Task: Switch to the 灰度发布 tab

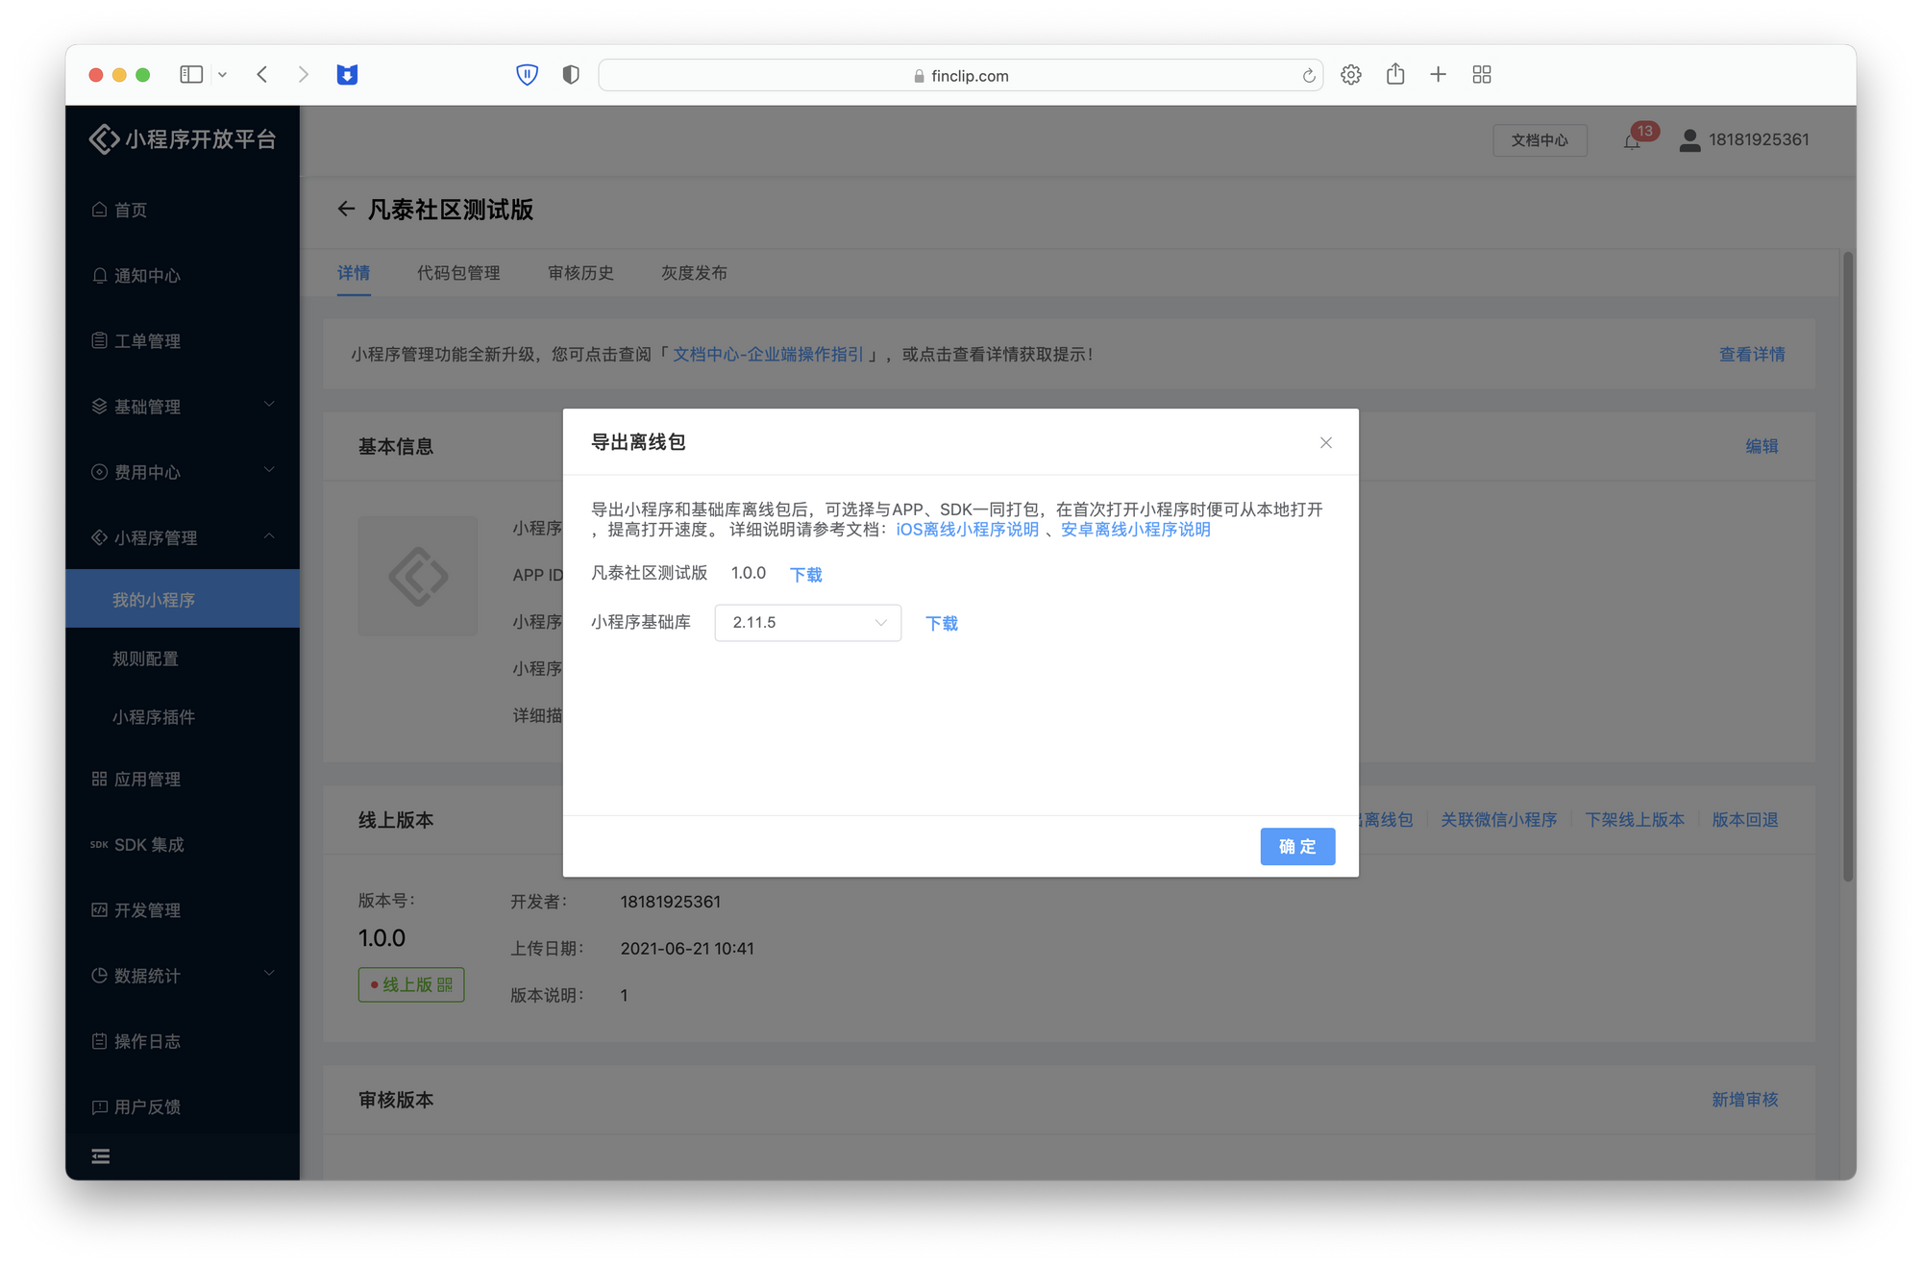Action: tap(694, 273)
